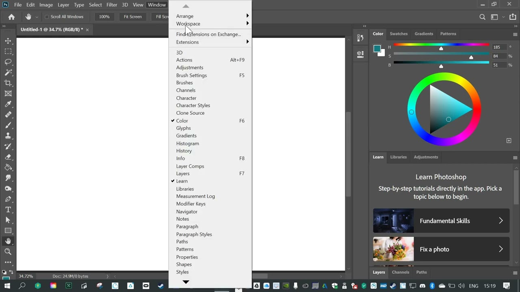Click the menu's scroll-down arrow

(186, 282)
